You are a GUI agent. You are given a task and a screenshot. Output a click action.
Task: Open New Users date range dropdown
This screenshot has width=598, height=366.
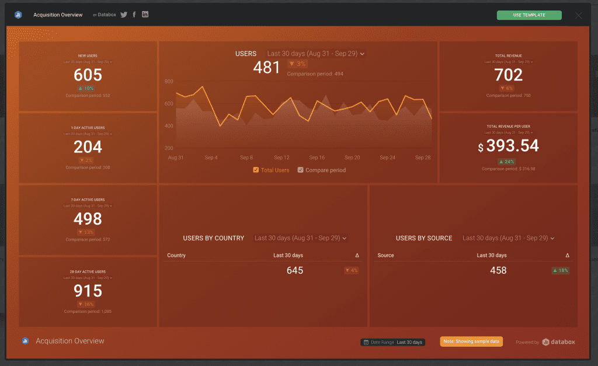(88, 62)
